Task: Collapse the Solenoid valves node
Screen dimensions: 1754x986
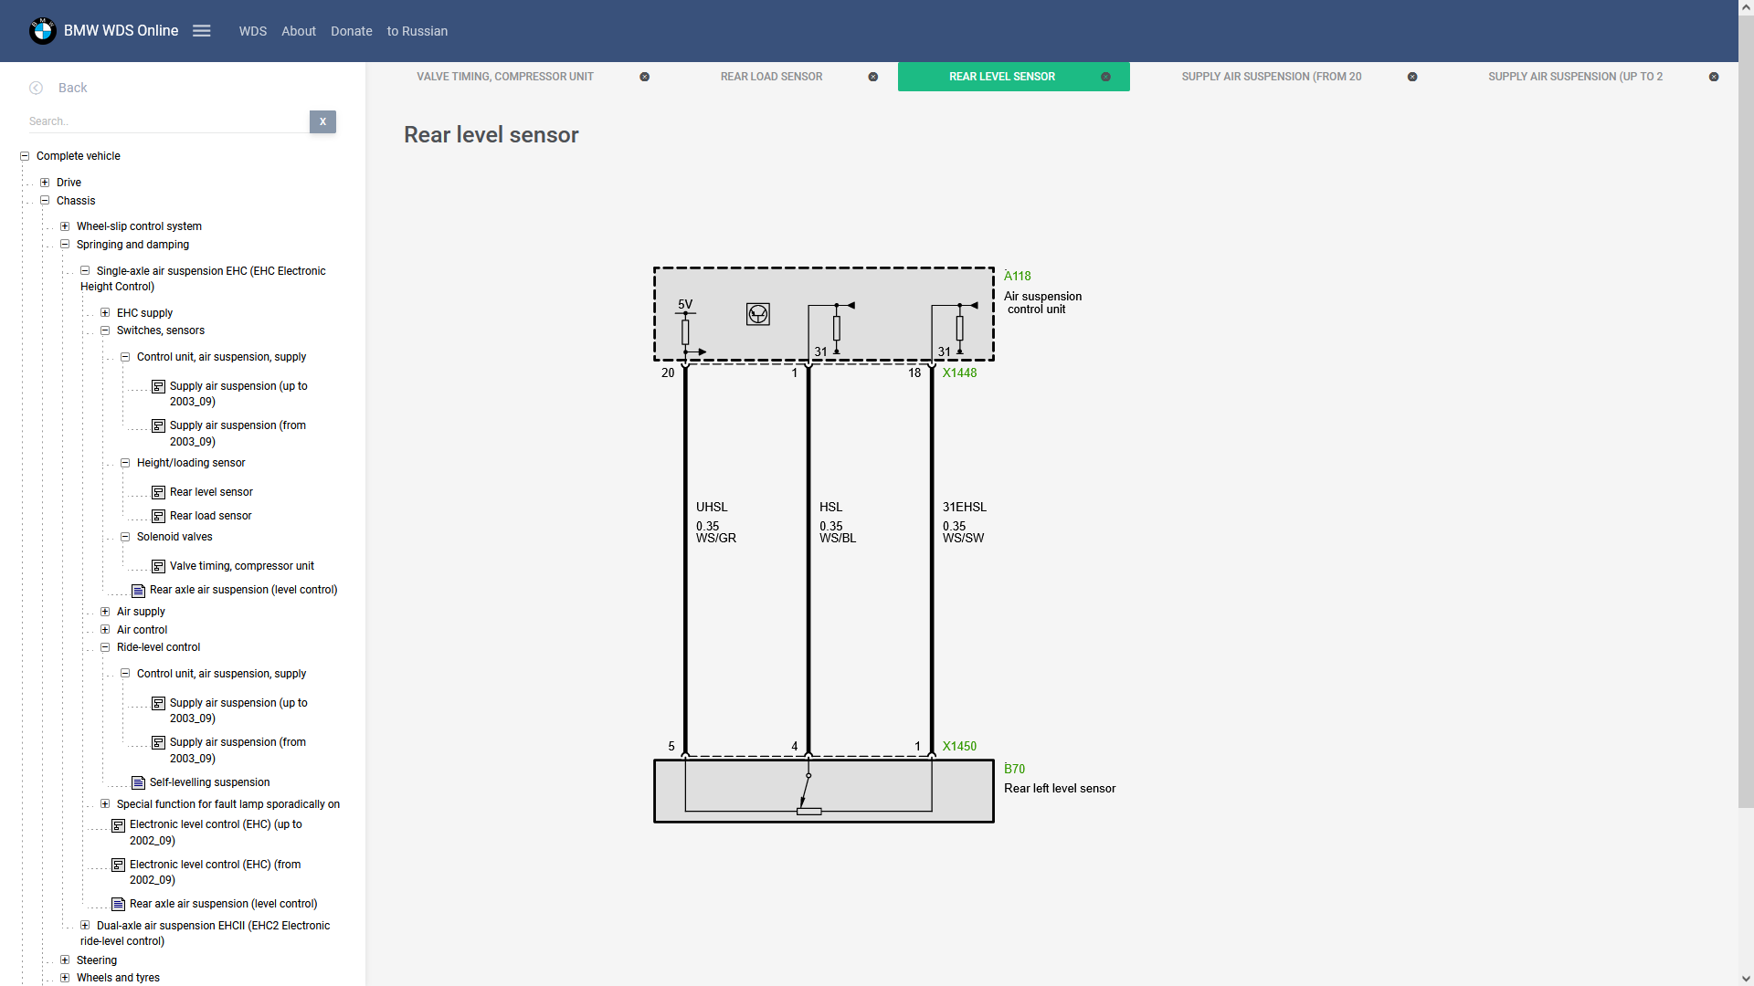Action: pyautogui.click(x=125, y=537)
